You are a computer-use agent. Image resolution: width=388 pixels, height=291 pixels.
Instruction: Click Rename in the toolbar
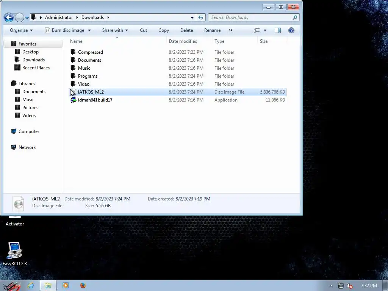click(212, 30)
